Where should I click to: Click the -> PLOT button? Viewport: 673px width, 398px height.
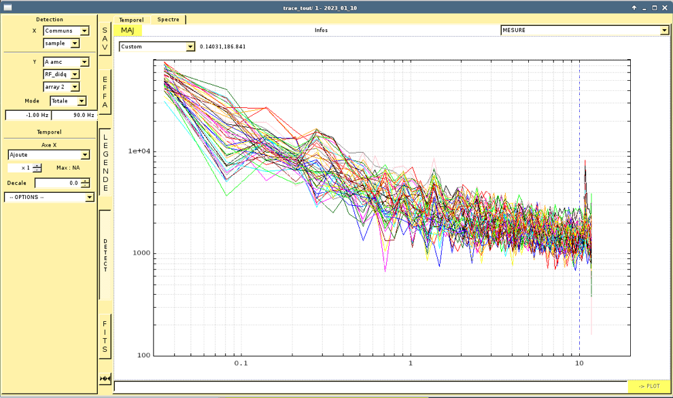[649, 386]
